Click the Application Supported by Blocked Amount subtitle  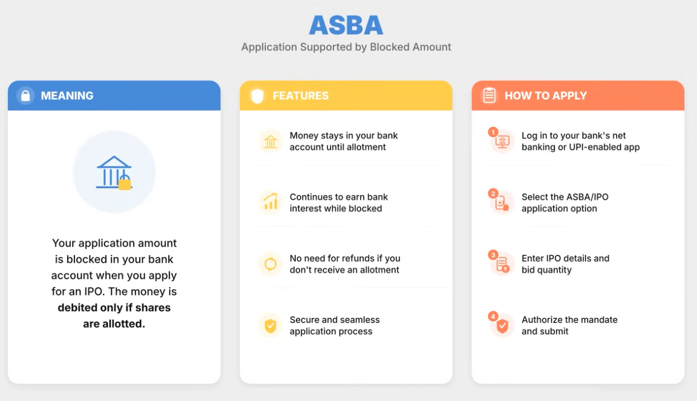(346, 47)
